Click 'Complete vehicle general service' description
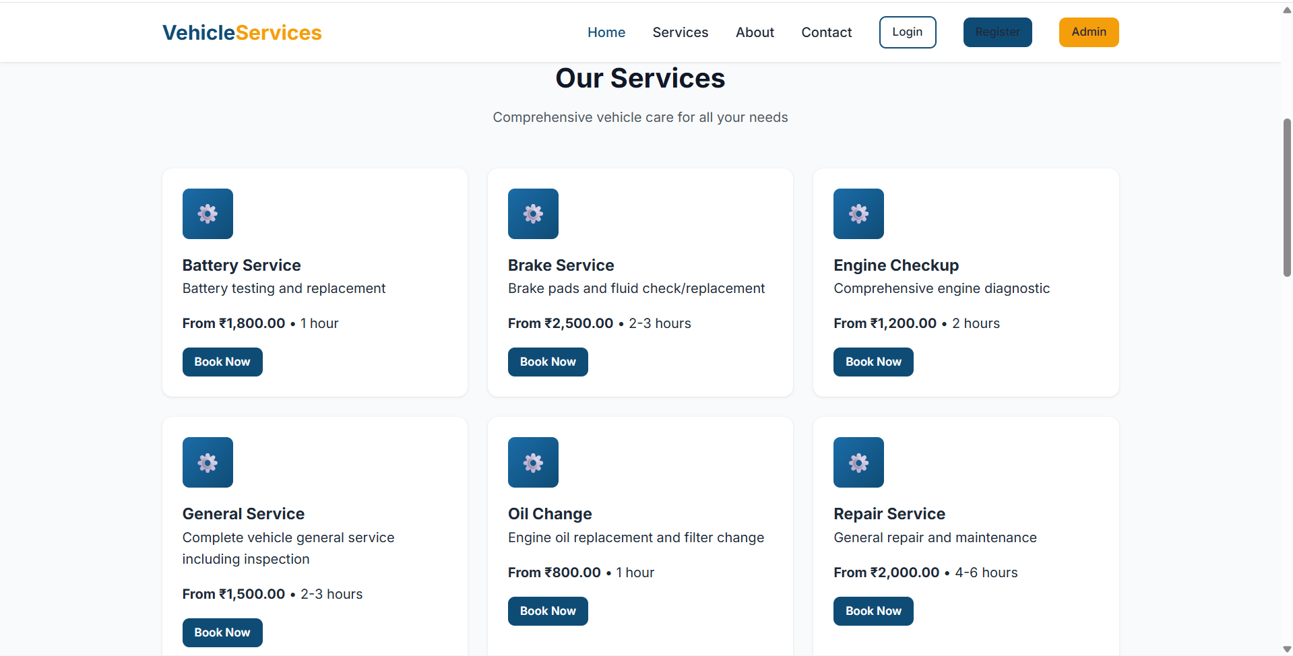 coord(288,548)
